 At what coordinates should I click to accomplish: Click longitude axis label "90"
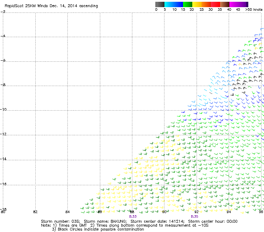coord(164,212)
